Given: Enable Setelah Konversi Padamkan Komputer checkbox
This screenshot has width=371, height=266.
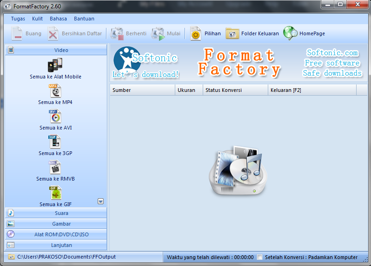Looking at the screenshot, I should [x=259, y=257].
